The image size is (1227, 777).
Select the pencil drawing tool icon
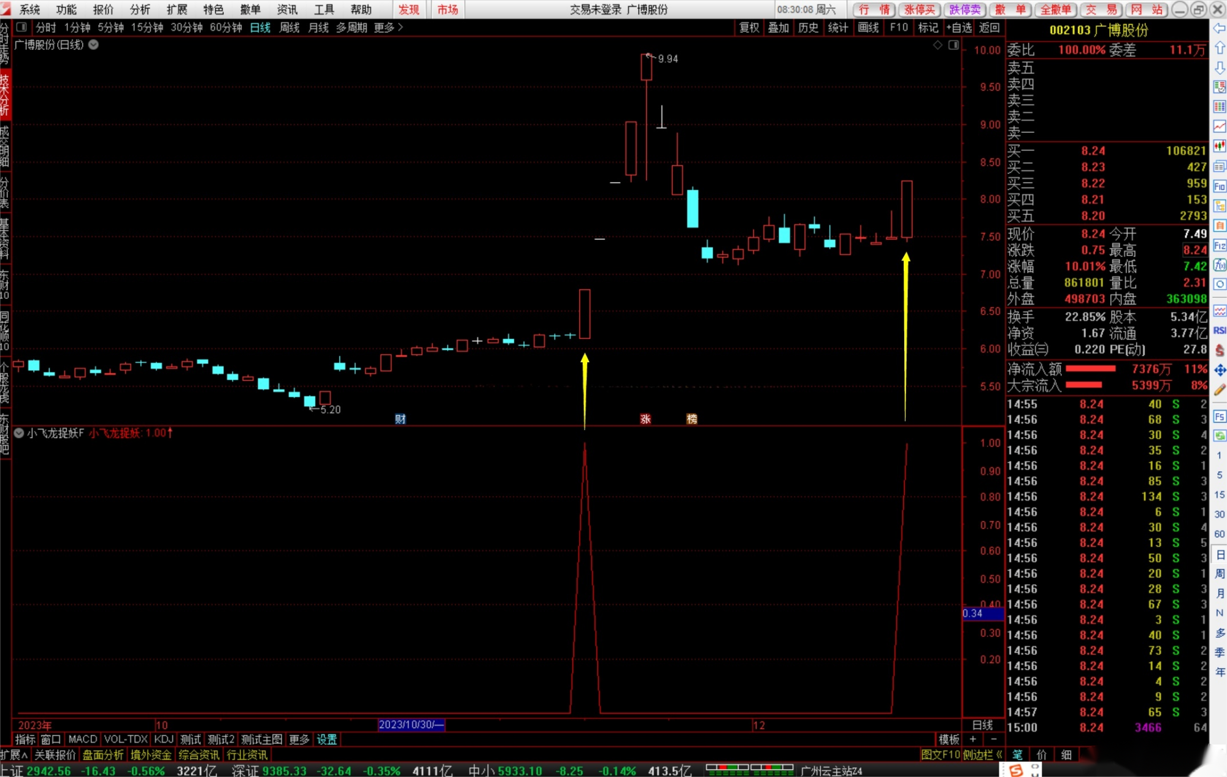[x=1219, y=390]
